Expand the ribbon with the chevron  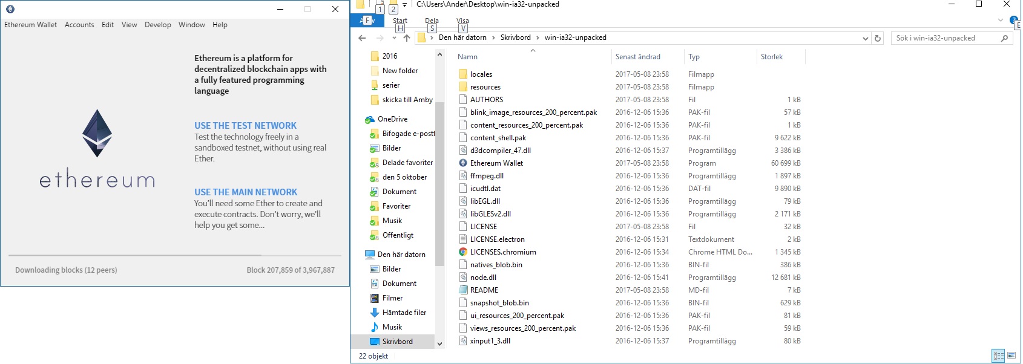click(1001, 20)
